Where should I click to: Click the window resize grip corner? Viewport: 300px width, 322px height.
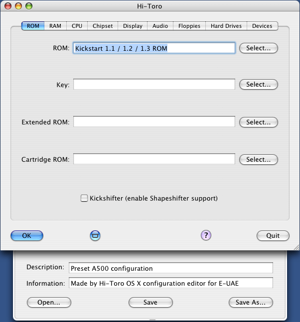pos(297,247)
